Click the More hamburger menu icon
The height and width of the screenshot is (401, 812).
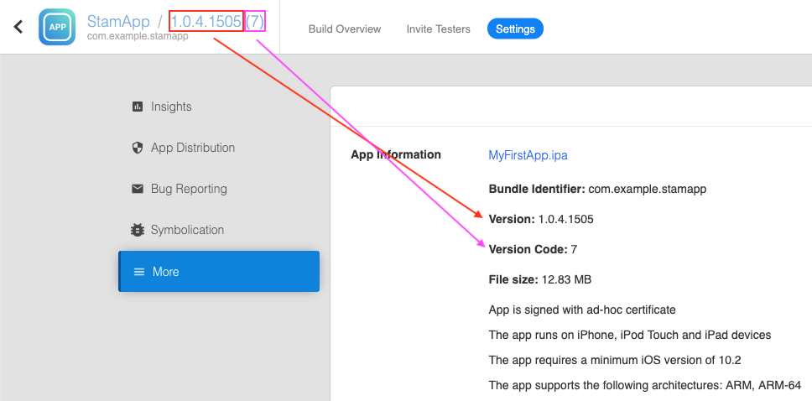(x=139, y=272)
